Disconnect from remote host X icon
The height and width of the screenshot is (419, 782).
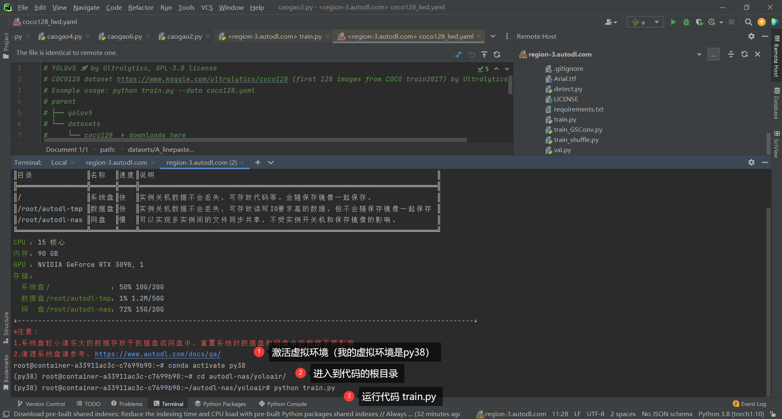(x=758, y=54)
